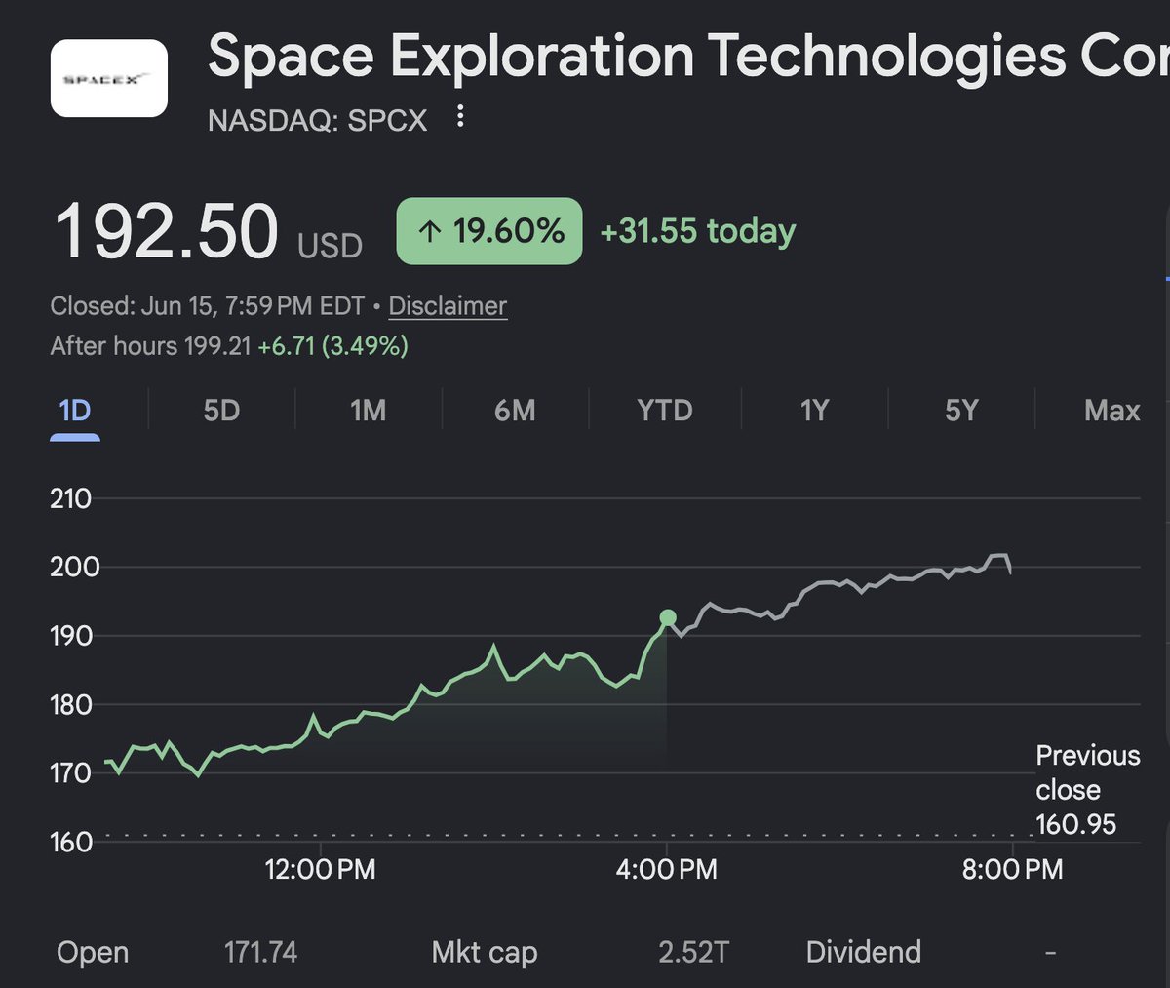Switch to the 5D chart range
This screenshot has width=1170, height=988.
221,411
